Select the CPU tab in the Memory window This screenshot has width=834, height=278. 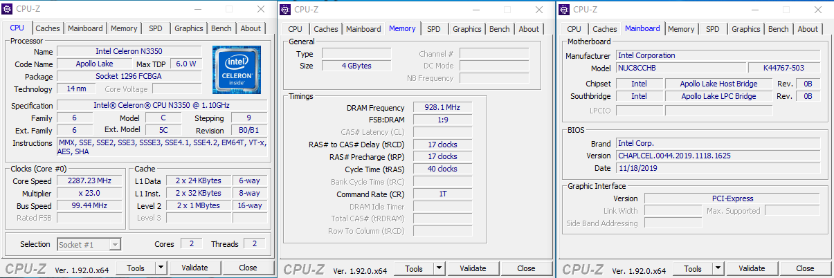click(296, 29)
